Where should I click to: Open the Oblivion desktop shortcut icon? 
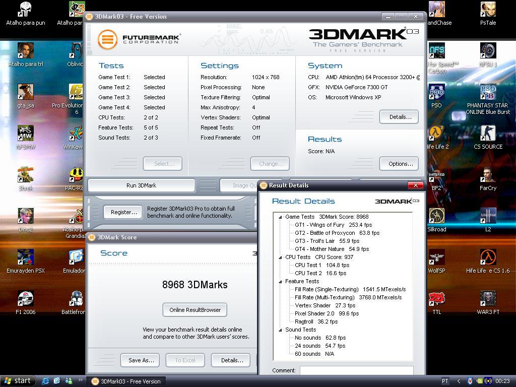pyautogui.click(x=76, y=52)
